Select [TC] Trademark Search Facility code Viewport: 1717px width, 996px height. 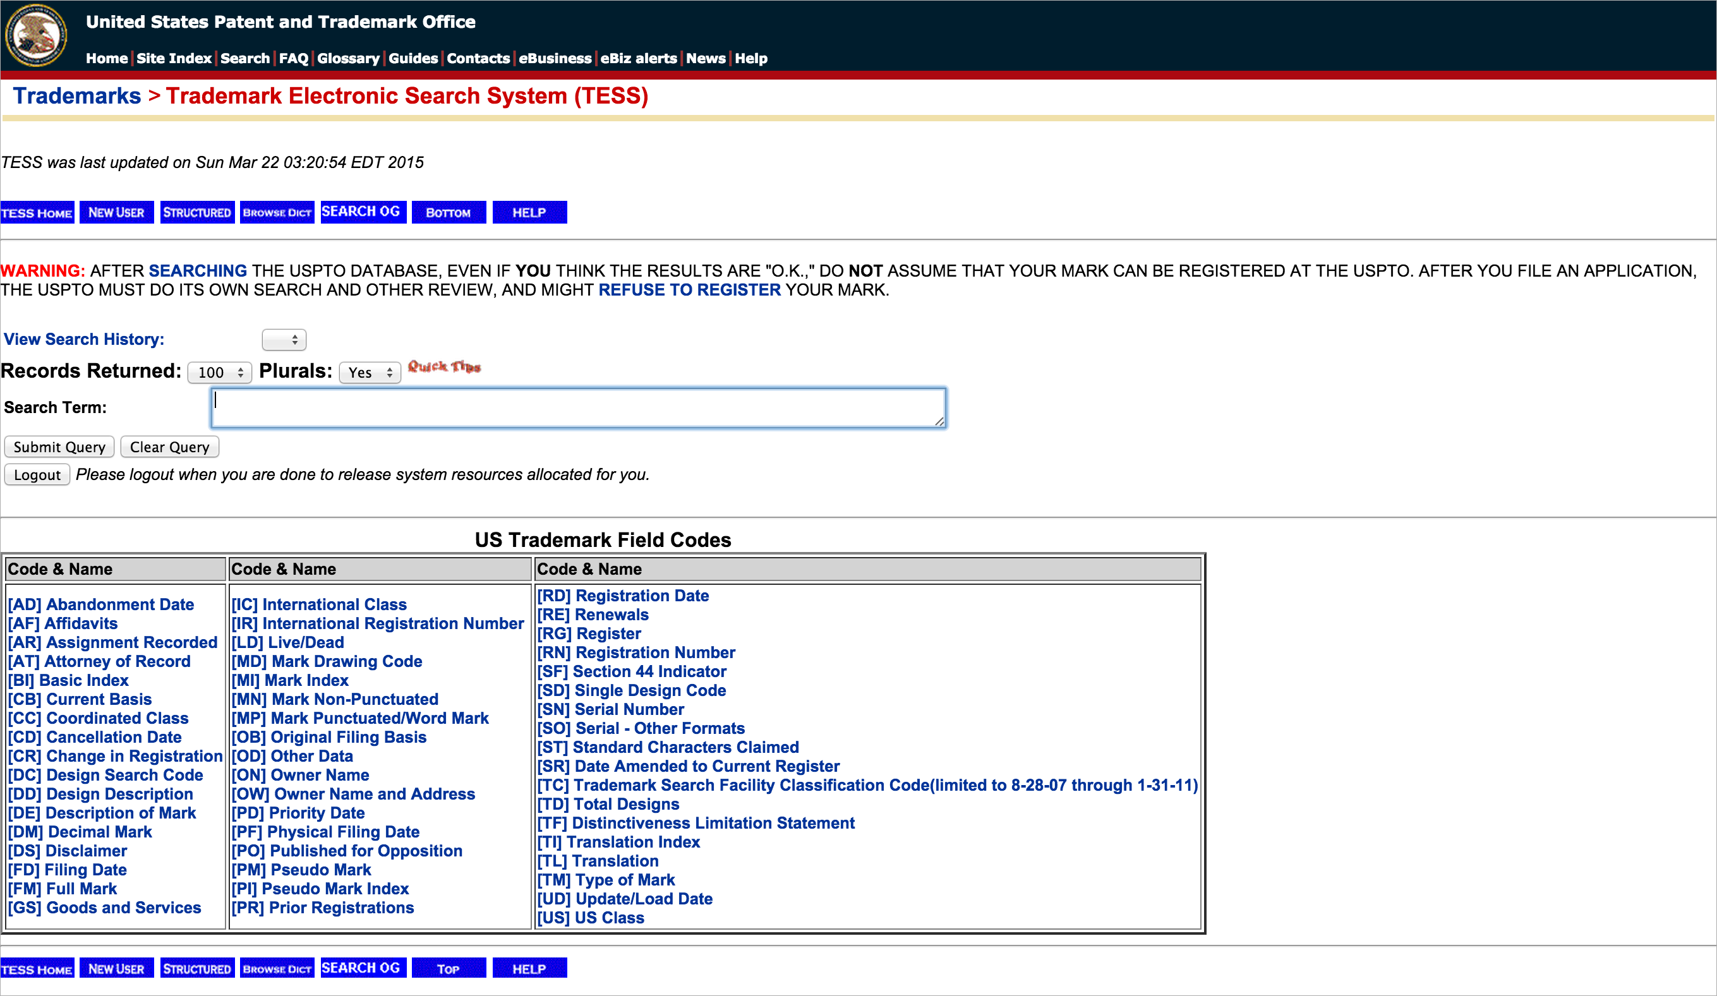click(x=867, y=786)
